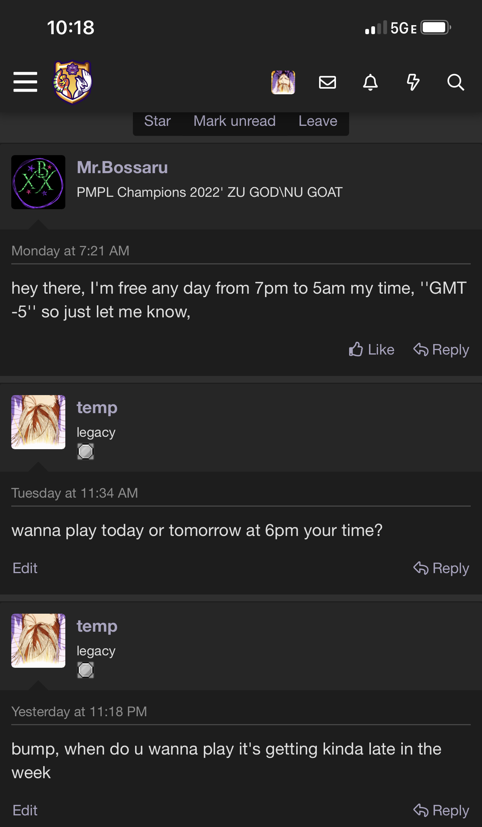Edit the Yesterday 11:18 PM message
The height and width of the screenshot is (827, 482).
[25, 810]
